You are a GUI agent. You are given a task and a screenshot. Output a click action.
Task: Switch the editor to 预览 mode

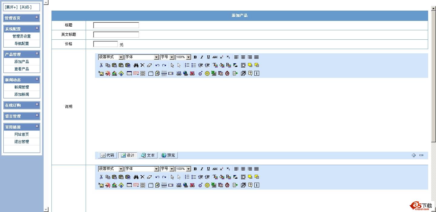coord(168,155)
